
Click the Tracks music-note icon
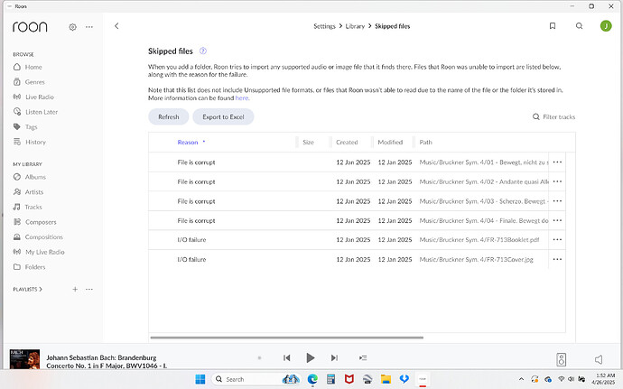(16, 207)
